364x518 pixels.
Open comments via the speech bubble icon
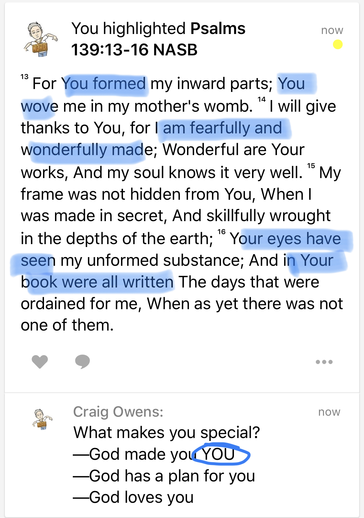click(x=83, y=361)
